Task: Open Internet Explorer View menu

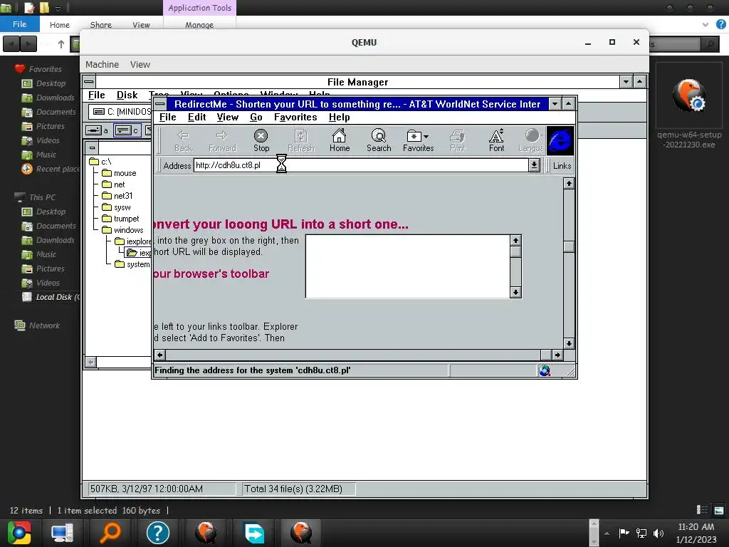Action: coord(227,118)
